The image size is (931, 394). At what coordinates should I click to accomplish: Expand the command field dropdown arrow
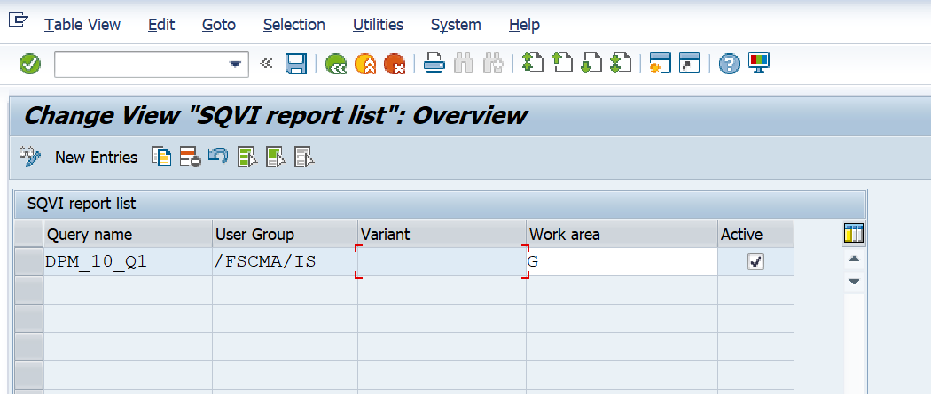235,64
